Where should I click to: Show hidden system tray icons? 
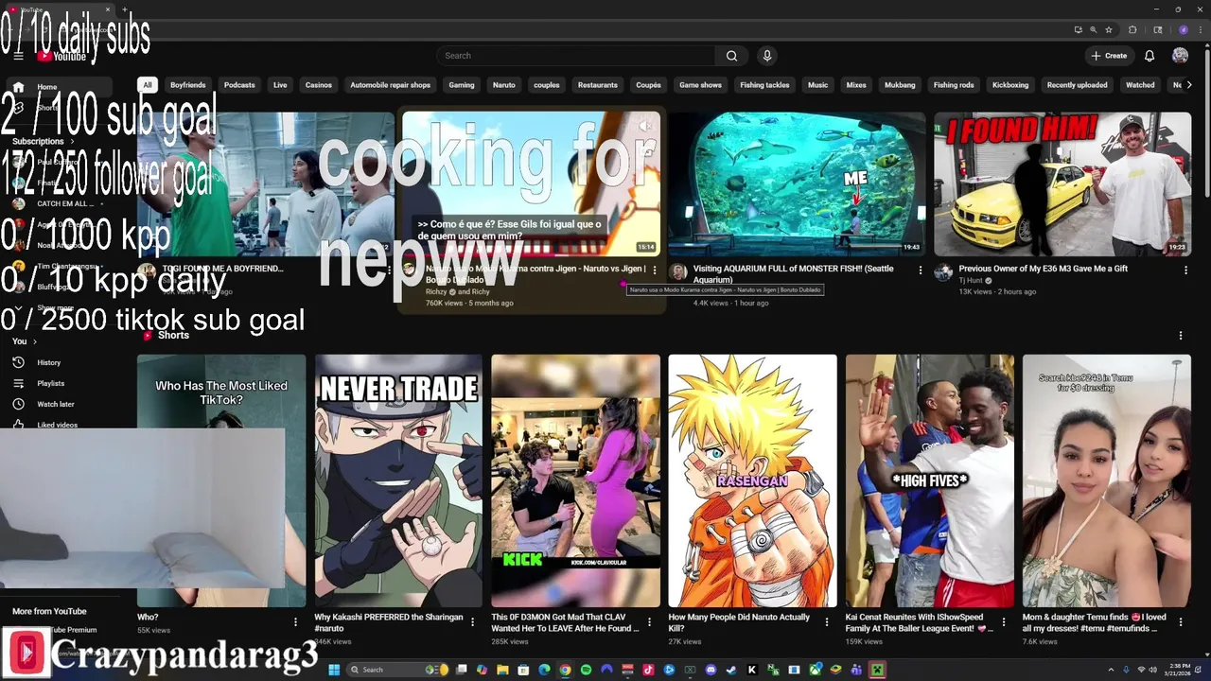[x=1113, y=670]
